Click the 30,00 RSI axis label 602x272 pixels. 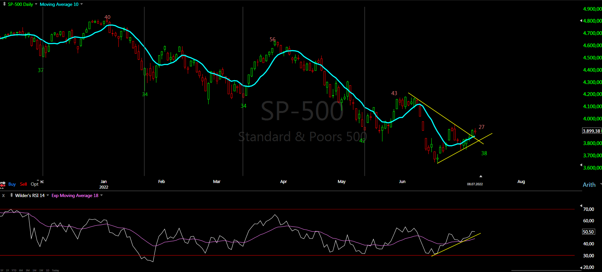588,255
